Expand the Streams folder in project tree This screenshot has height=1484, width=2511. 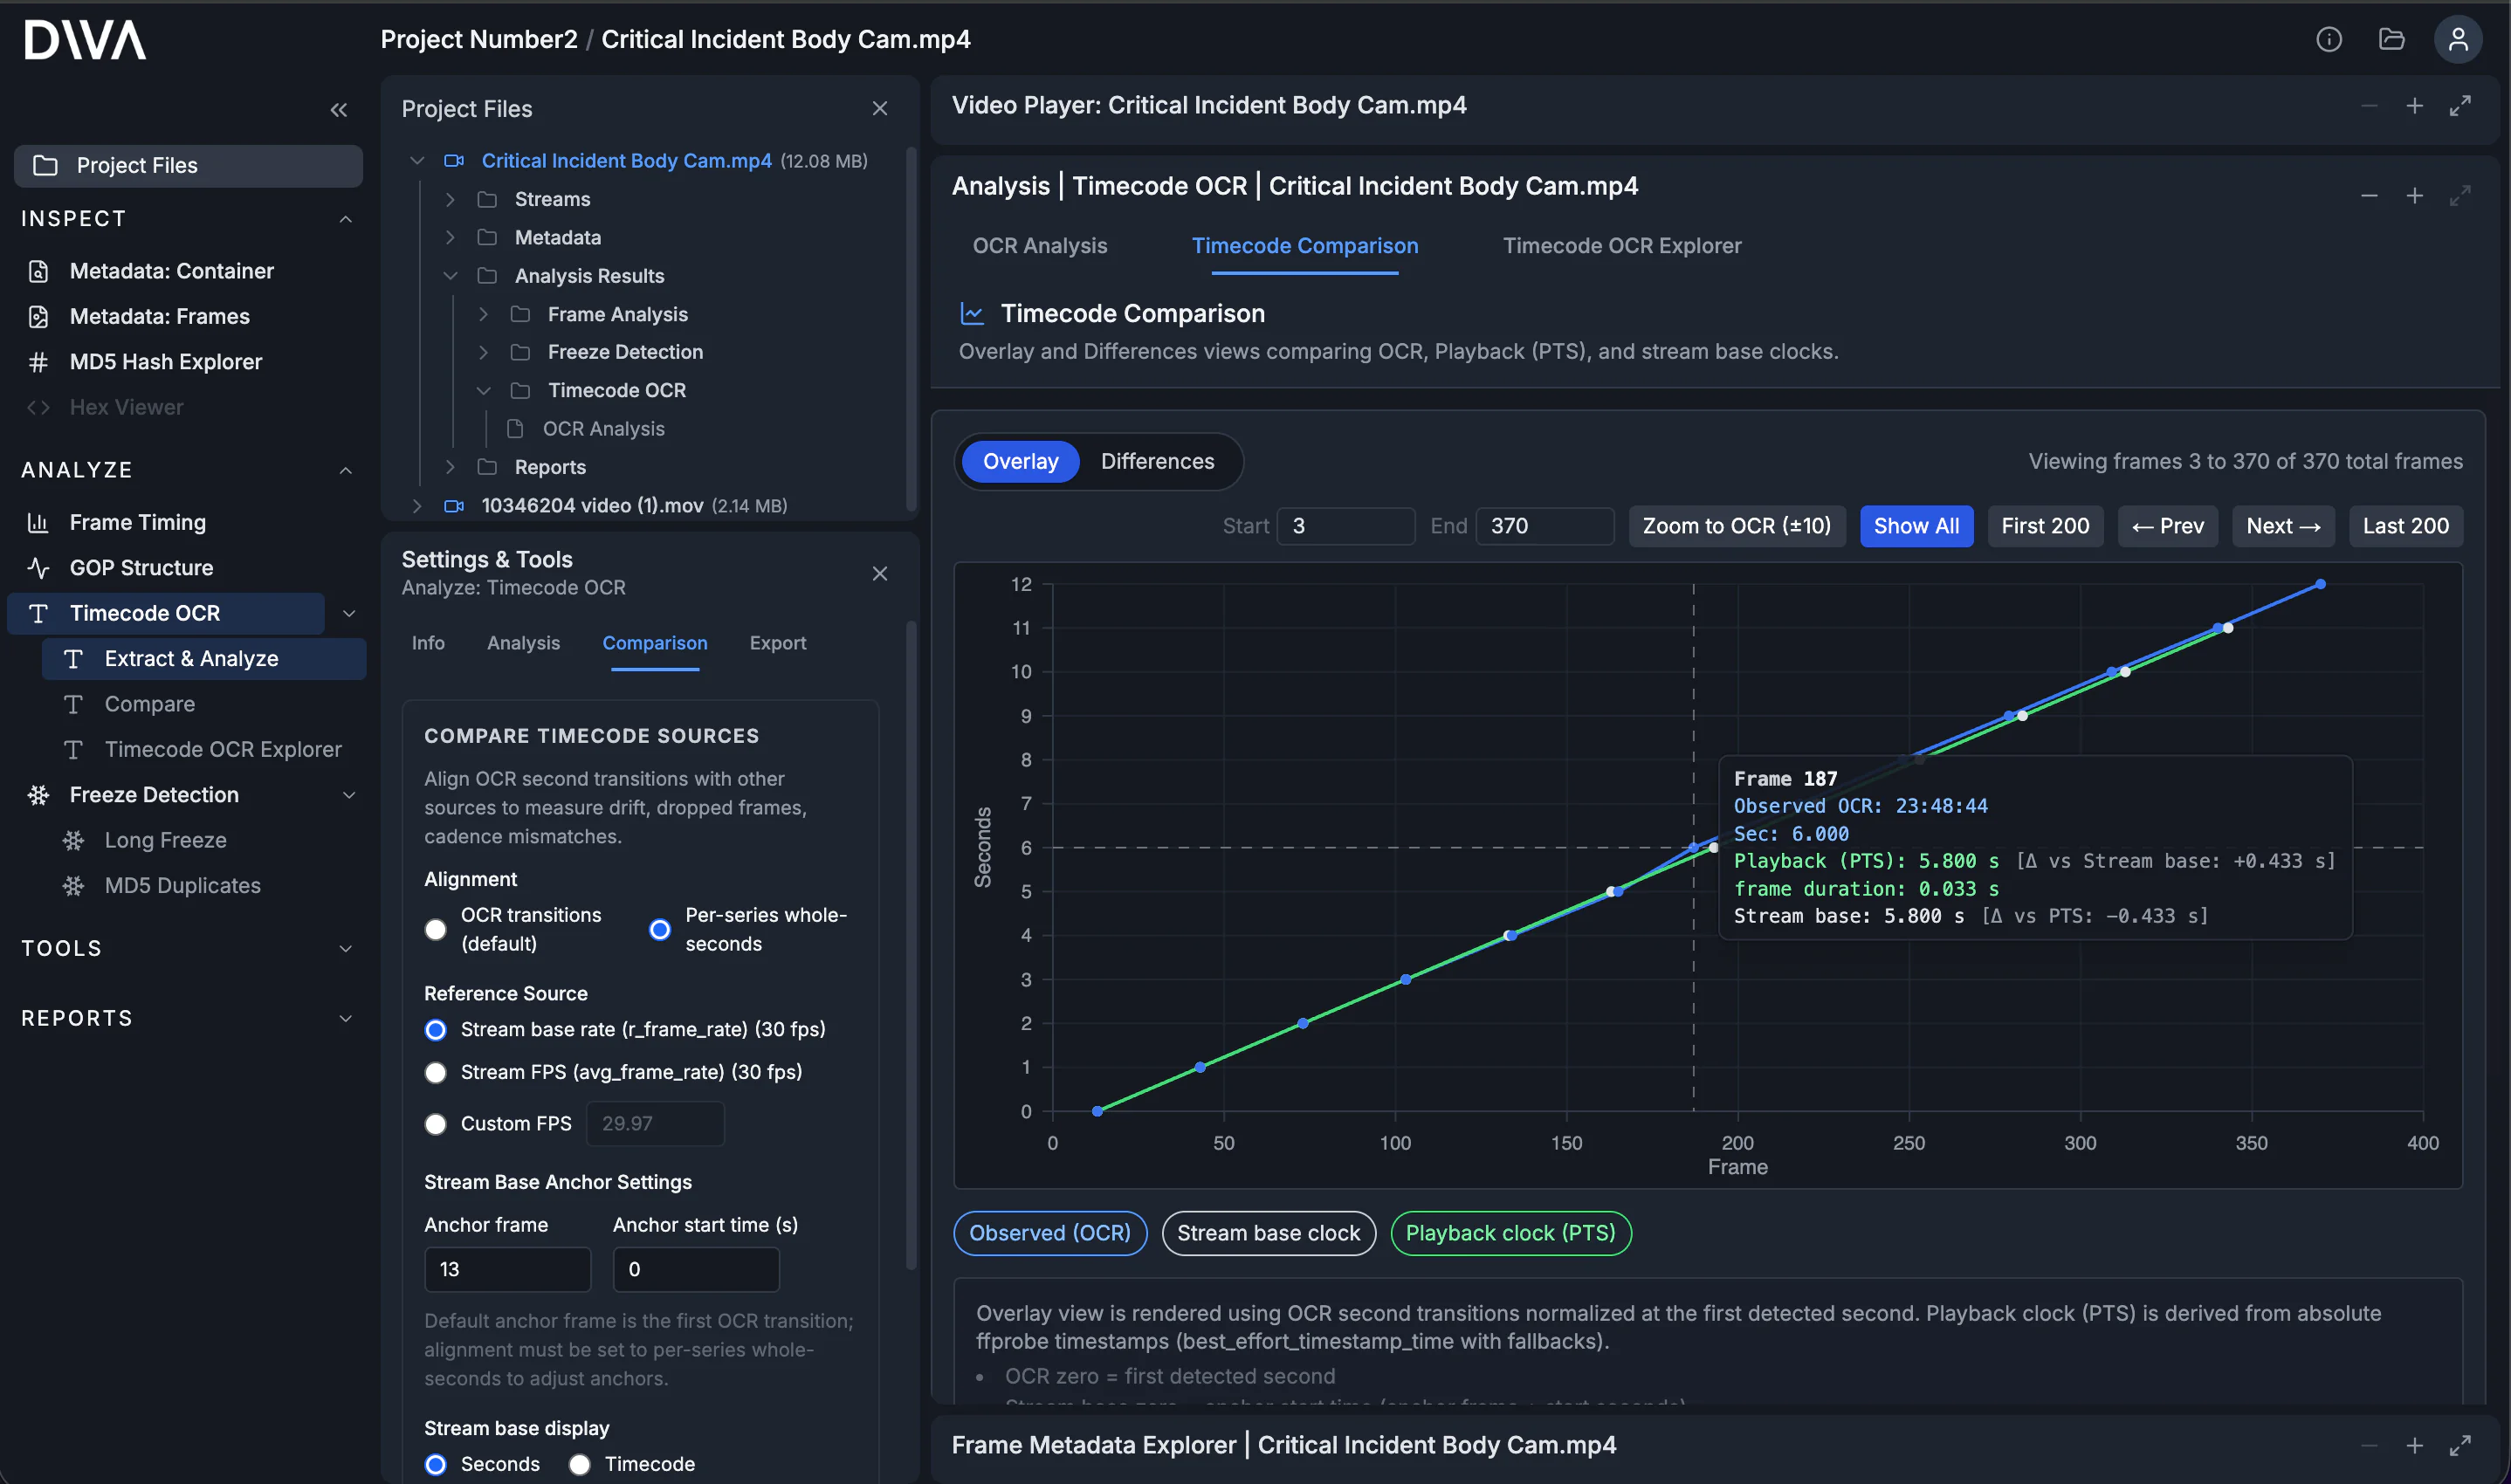pos(450,199)
